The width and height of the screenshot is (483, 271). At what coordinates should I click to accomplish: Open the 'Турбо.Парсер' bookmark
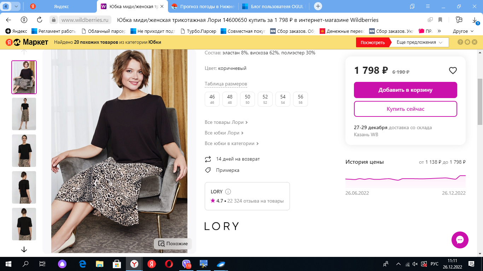coord(198,31)
